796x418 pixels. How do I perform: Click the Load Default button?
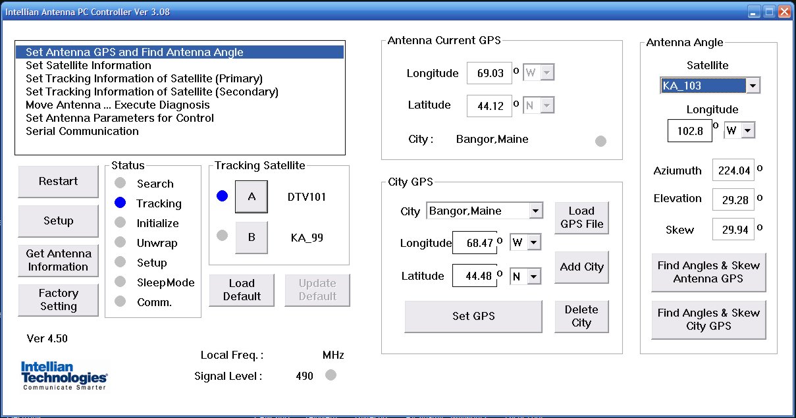click(242, 290)
